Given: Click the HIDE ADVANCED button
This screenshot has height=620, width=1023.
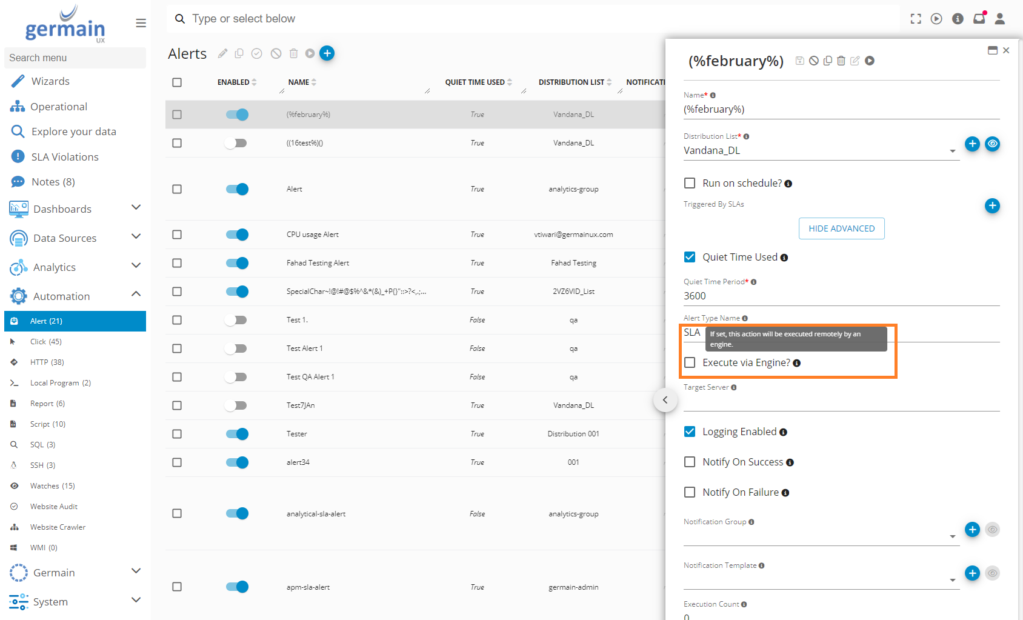Looking at the screenshot, I should [x=841, y=228].
